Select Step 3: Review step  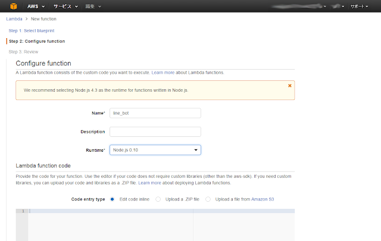(23, 52)
